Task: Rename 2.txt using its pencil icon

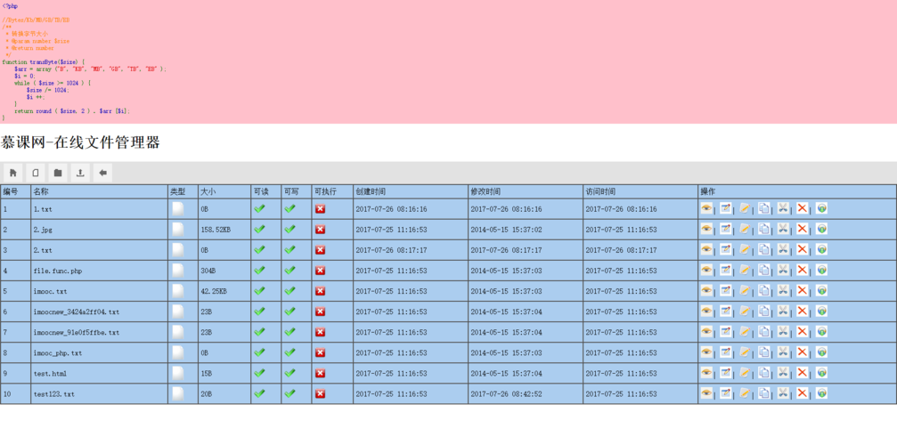Action: click(x=745, y=249)
